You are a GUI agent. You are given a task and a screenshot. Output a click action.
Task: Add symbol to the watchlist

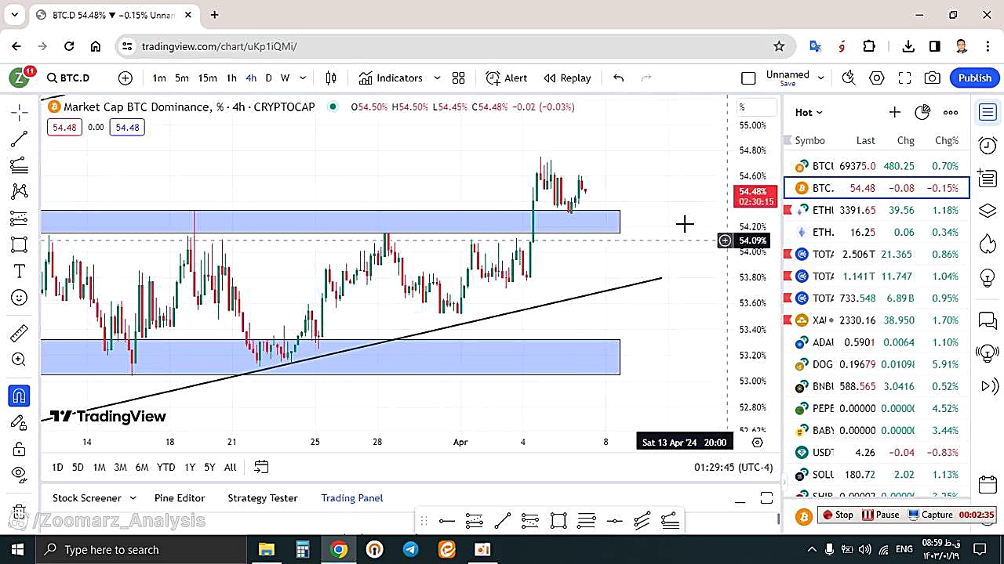click(894, 112)
